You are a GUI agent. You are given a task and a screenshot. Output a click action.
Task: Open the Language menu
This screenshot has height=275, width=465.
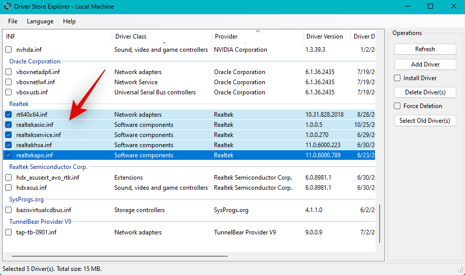[x=40, y=21]
